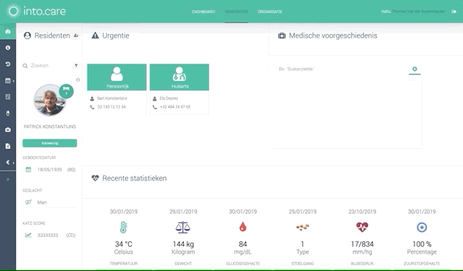This screenshot has width=463, height=271.
Task: Expand the sidebar with double chevron
Action: click(x=8, y=179)
